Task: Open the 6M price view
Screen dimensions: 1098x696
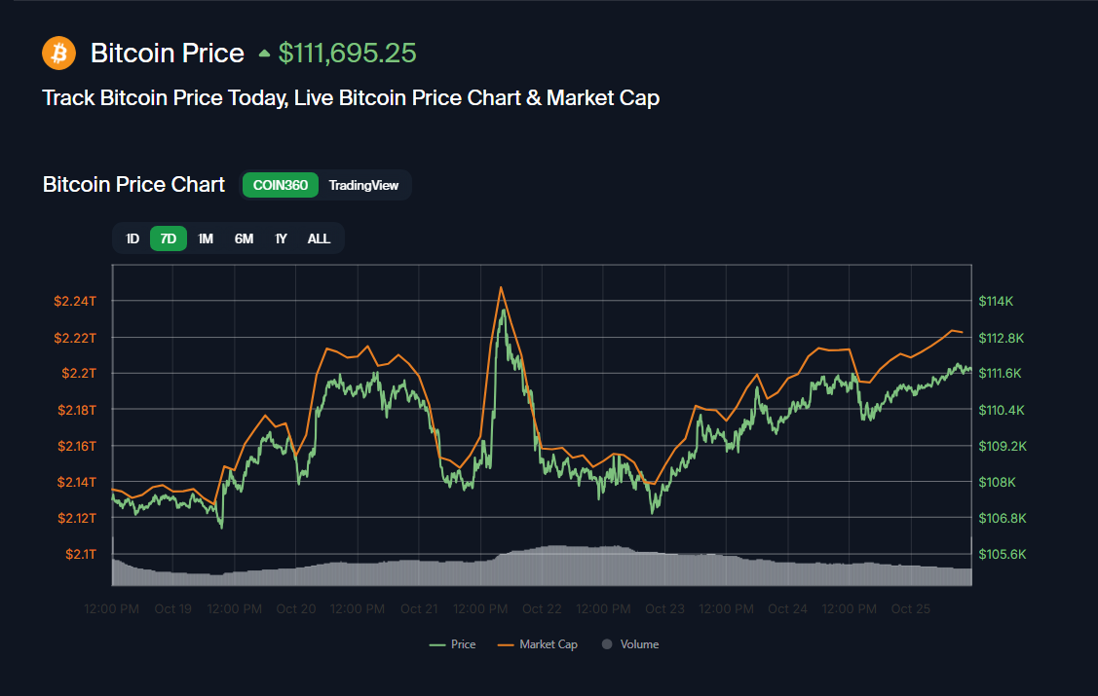Action: tap(243, 238)
